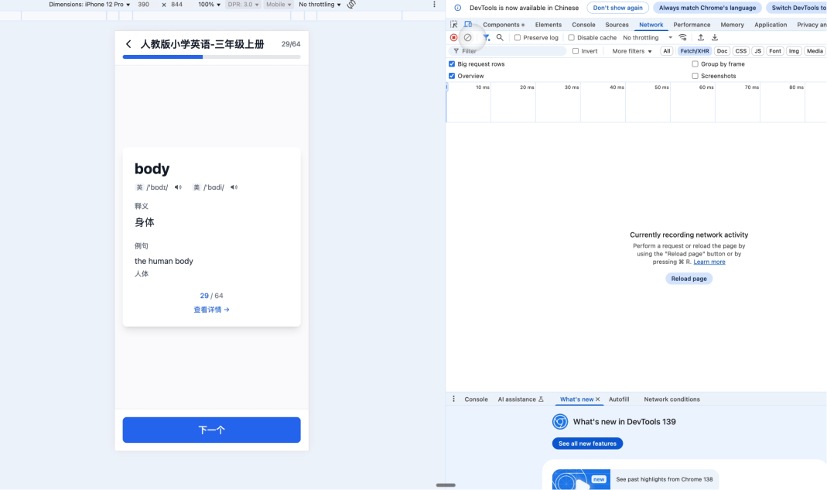Open the 100% zoom dropdown
This screenshot has height=490, width=827.
coord(209,5)
